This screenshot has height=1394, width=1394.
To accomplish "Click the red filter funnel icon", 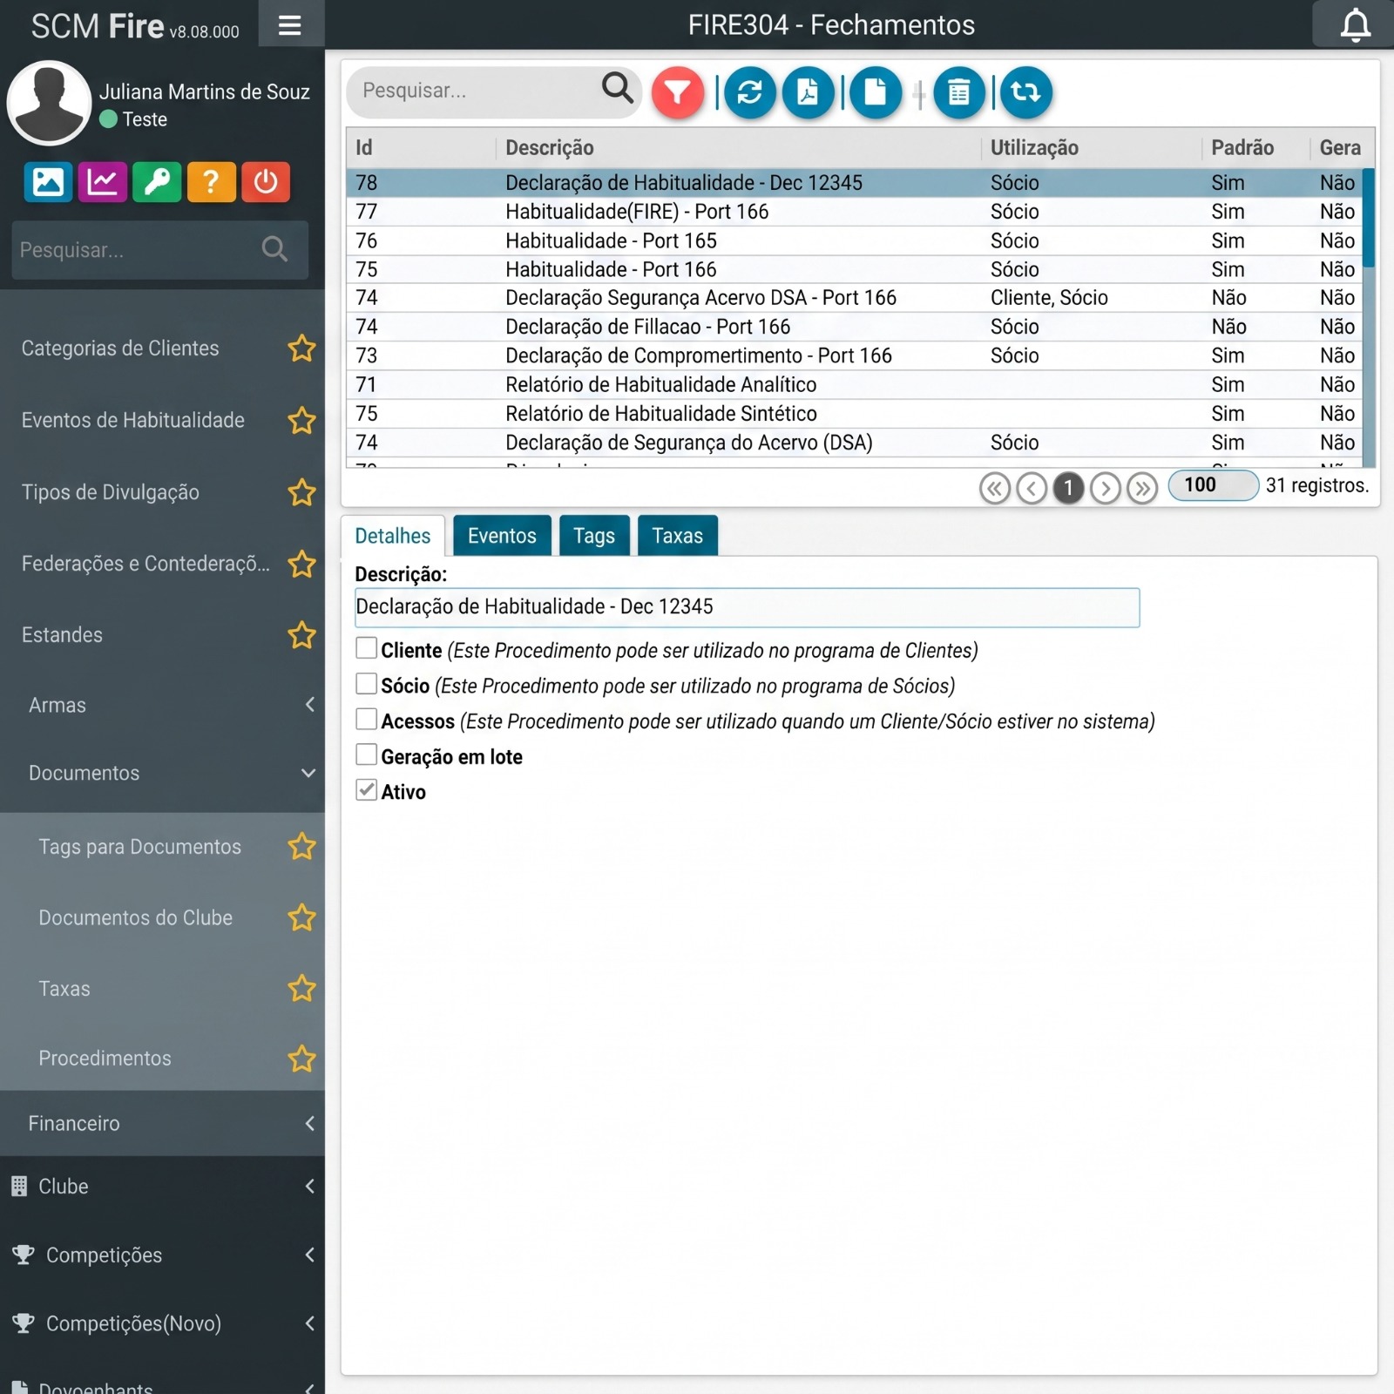I will [677, 91].
